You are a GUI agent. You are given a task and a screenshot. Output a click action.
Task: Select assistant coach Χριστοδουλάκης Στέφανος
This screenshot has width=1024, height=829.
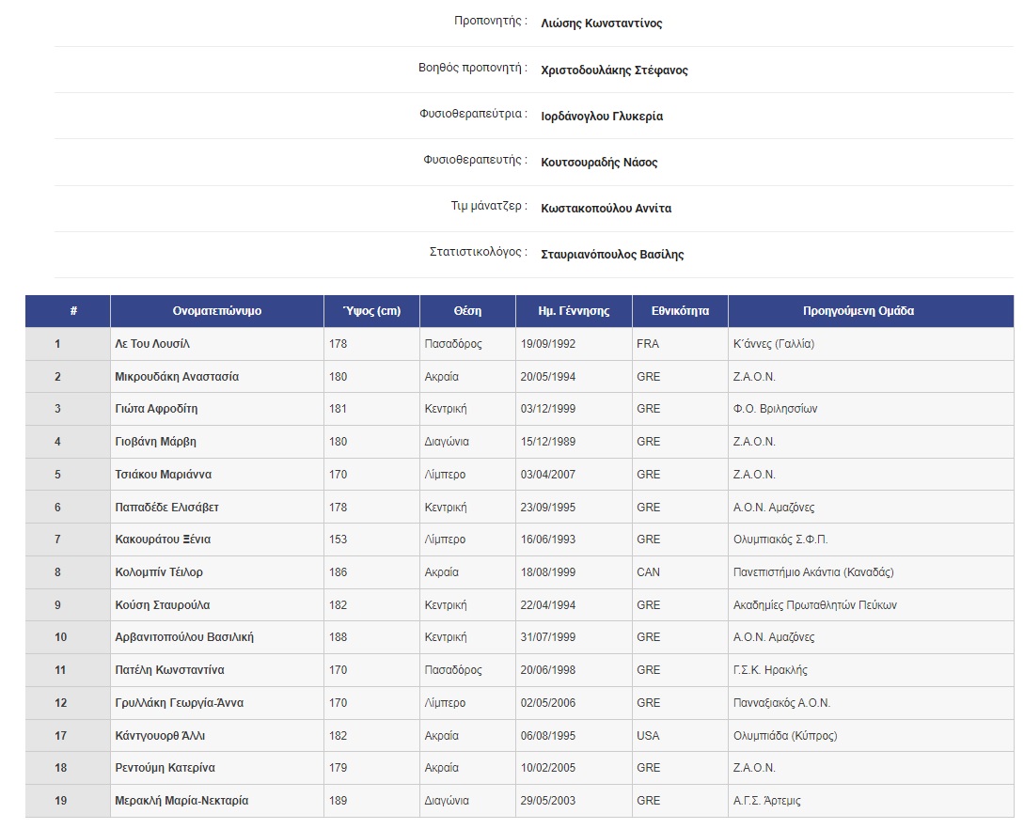pyautogui.click(x=612, y=70)
